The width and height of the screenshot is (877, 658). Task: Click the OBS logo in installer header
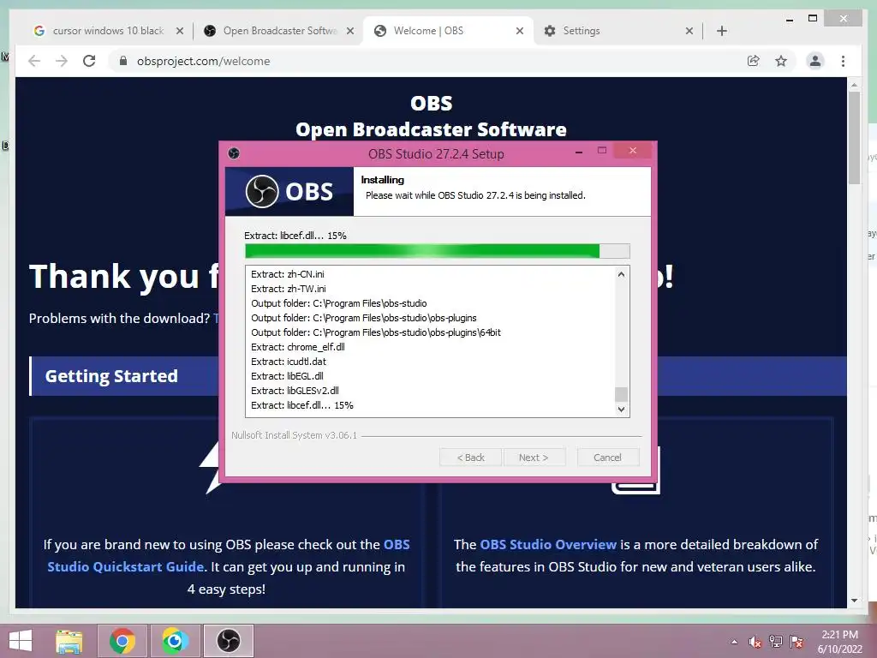tap(289, 191)
